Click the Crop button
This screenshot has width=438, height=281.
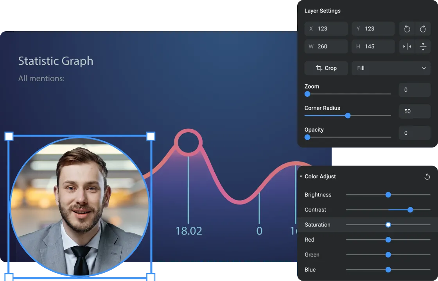[x=326, y=68]
